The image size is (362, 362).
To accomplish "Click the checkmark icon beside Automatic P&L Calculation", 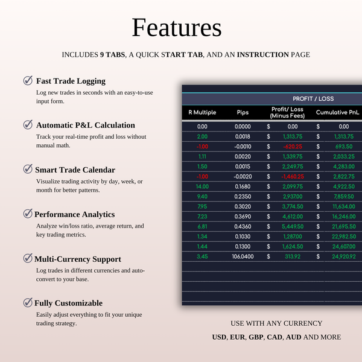I will pyautogui.click(x=28, y=125).
